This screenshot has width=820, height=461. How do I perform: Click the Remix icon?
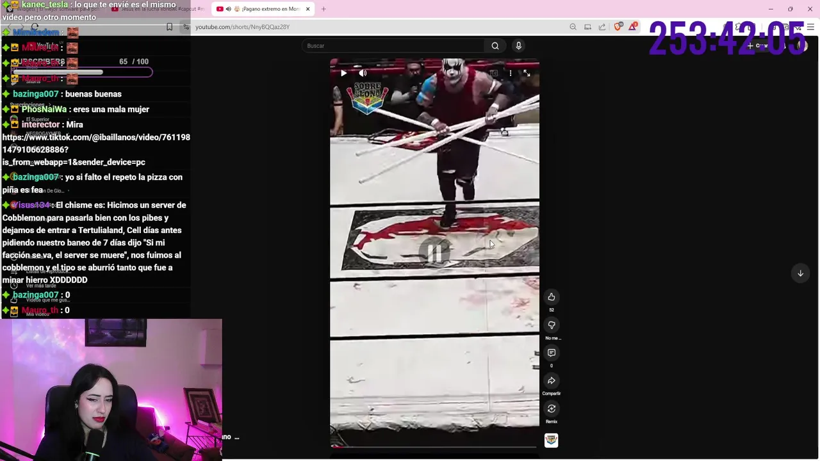[552, 408]
